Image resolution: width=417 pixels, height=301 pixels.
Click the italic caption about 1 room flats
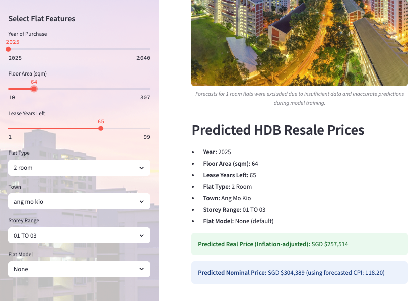299,98
